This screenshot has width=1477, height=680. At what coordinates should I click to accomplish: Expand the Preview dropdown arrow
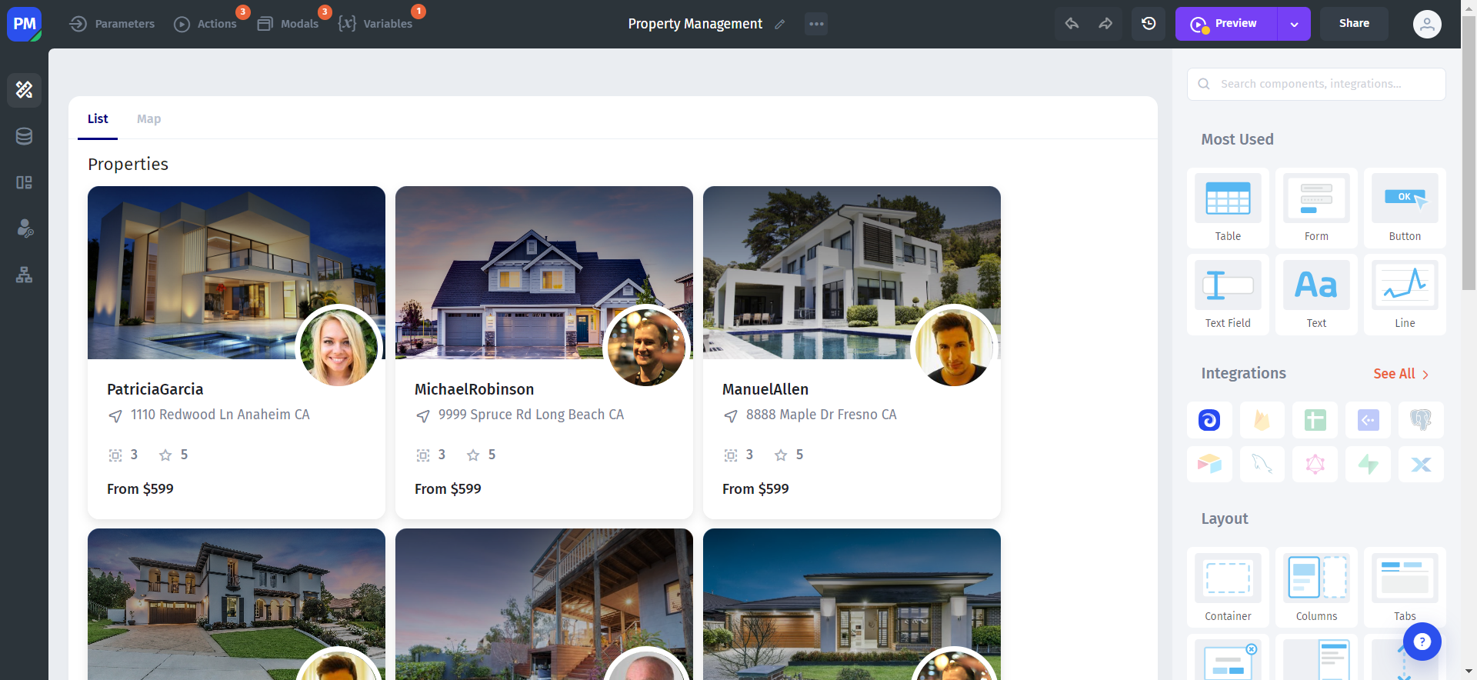(x=1294, y=24)
